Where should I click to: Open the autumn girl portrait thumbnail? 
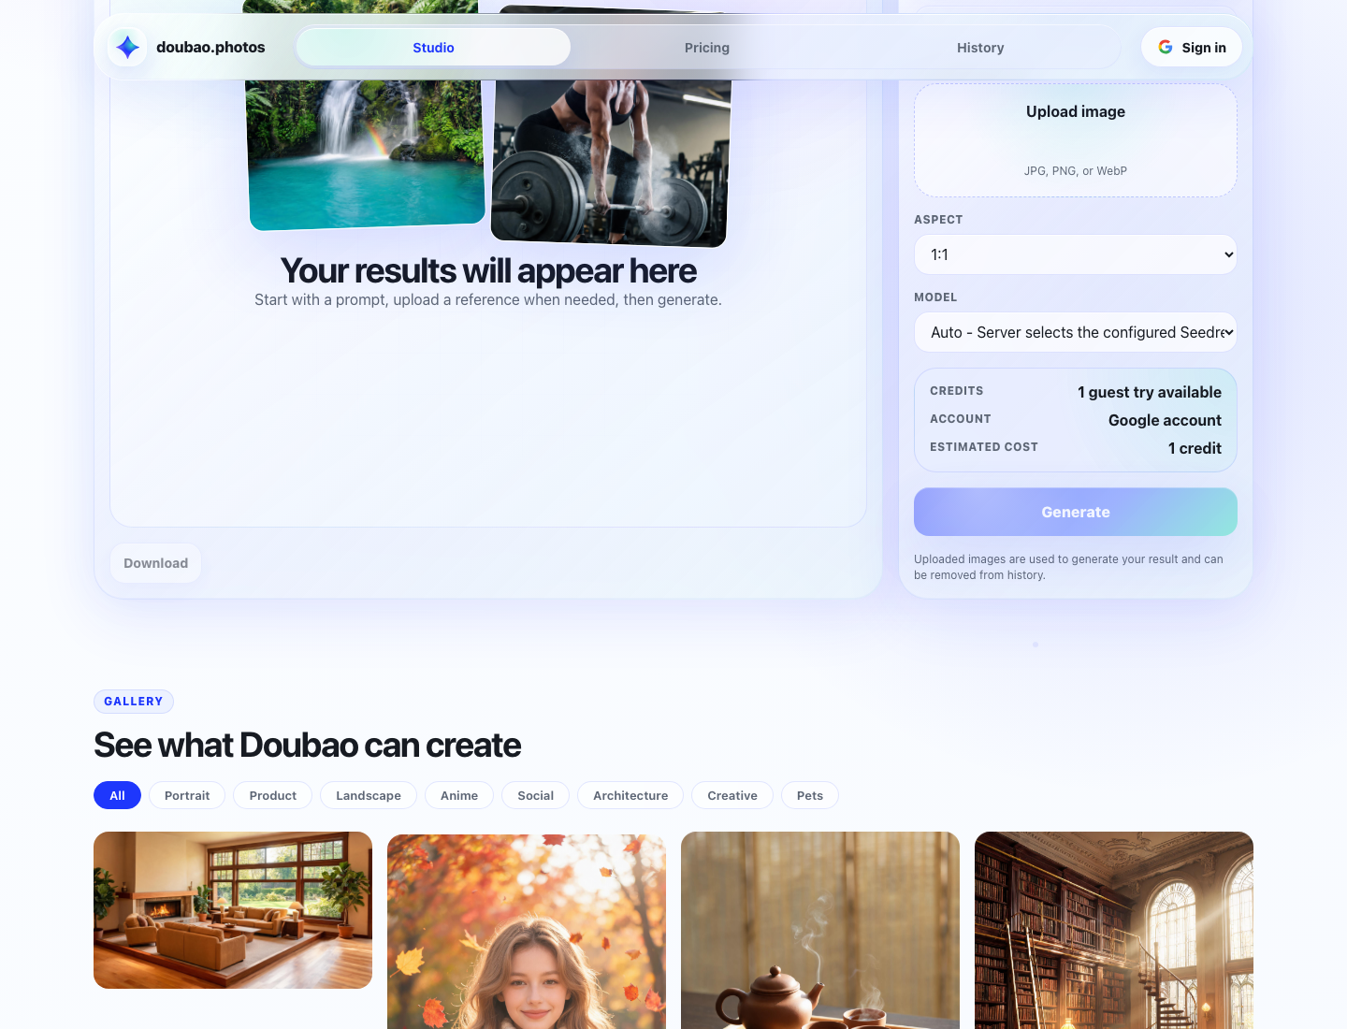(527, 932)
